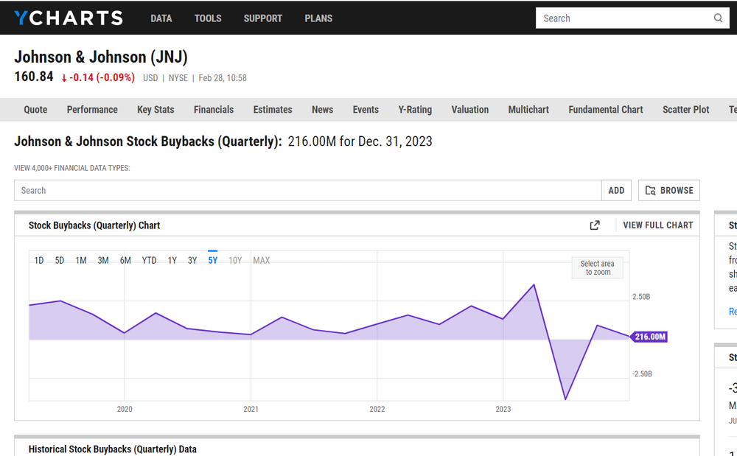Switch chart to 3Y range
Viewport: 737px width, 456px height.
pos(192,260)
